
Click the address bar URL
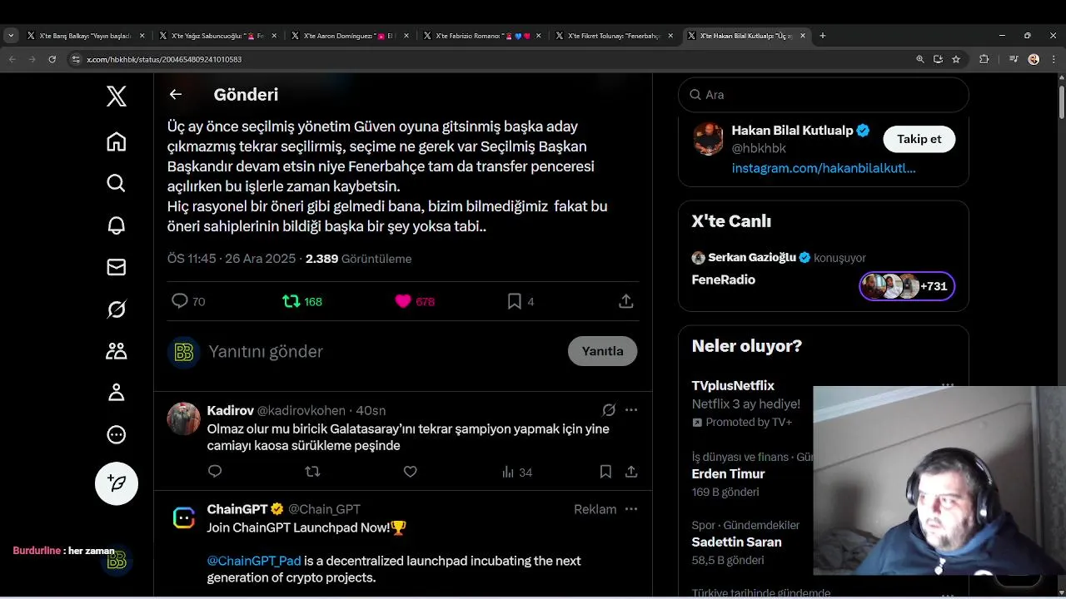(164, 59)
